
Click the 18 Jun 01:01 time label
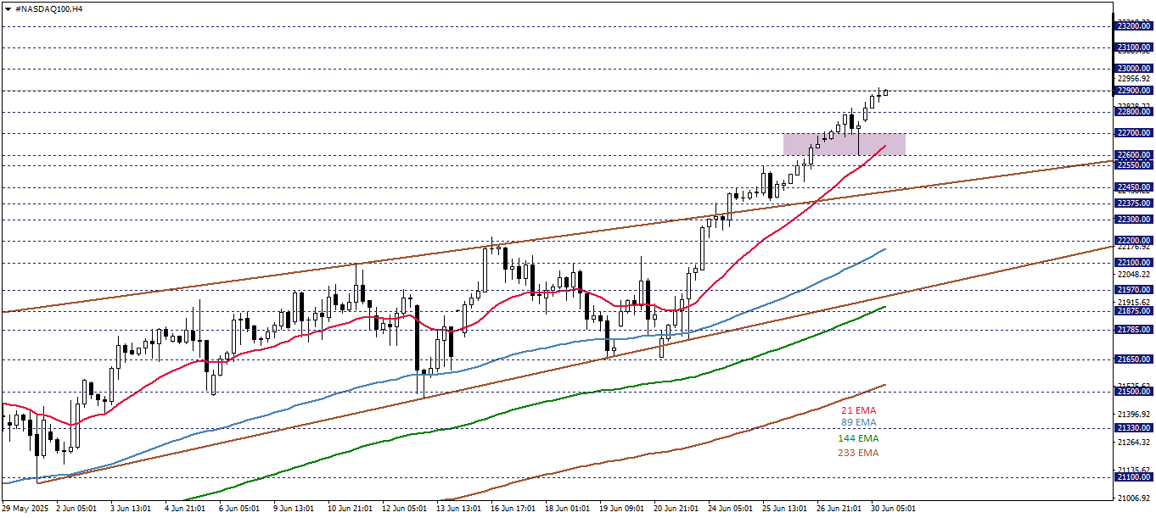click(x=568, y=509)
